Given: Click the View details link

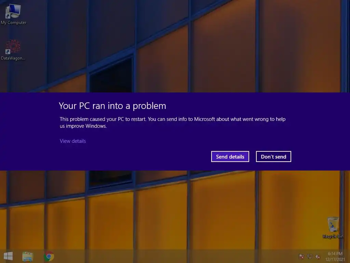Looking at the screenshot, I should pos(73,141).
